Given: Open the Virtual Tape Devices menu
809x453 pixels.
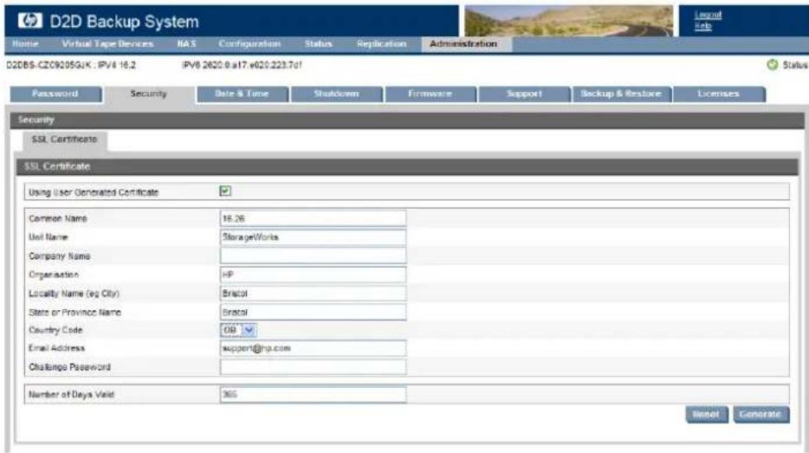Looking at the screenshot, I should [x=107, y=44].
